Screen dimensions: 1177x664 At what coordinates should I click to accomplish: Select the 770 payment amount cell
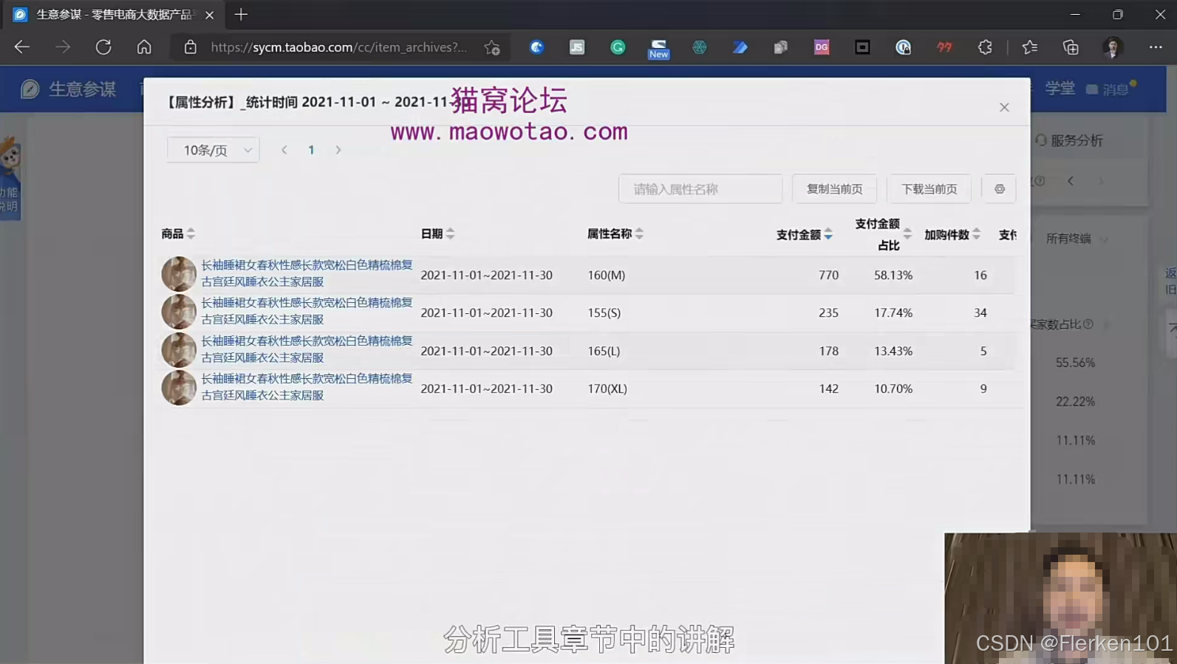click(828, 275)
